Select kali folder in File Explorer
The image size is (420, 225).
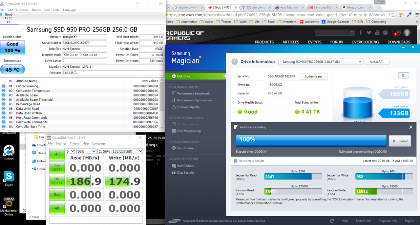tap(39, 137)
